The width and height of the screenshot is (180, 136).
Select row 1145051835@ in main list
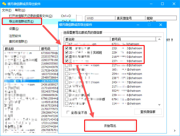tap(31, 102)
